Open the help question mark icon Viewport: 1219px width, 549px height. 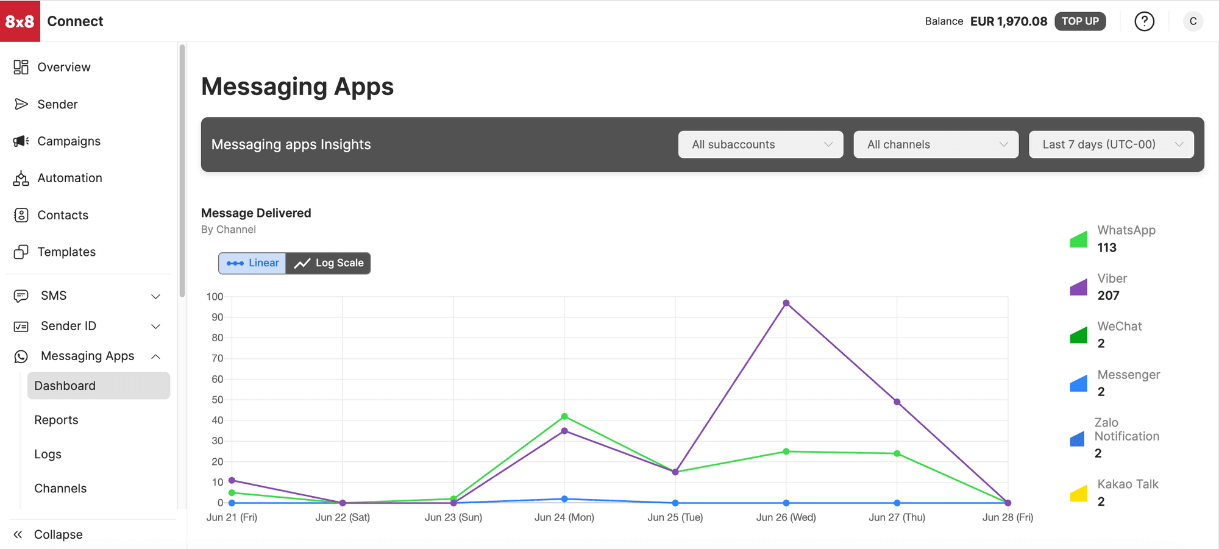pos(1144,21)
